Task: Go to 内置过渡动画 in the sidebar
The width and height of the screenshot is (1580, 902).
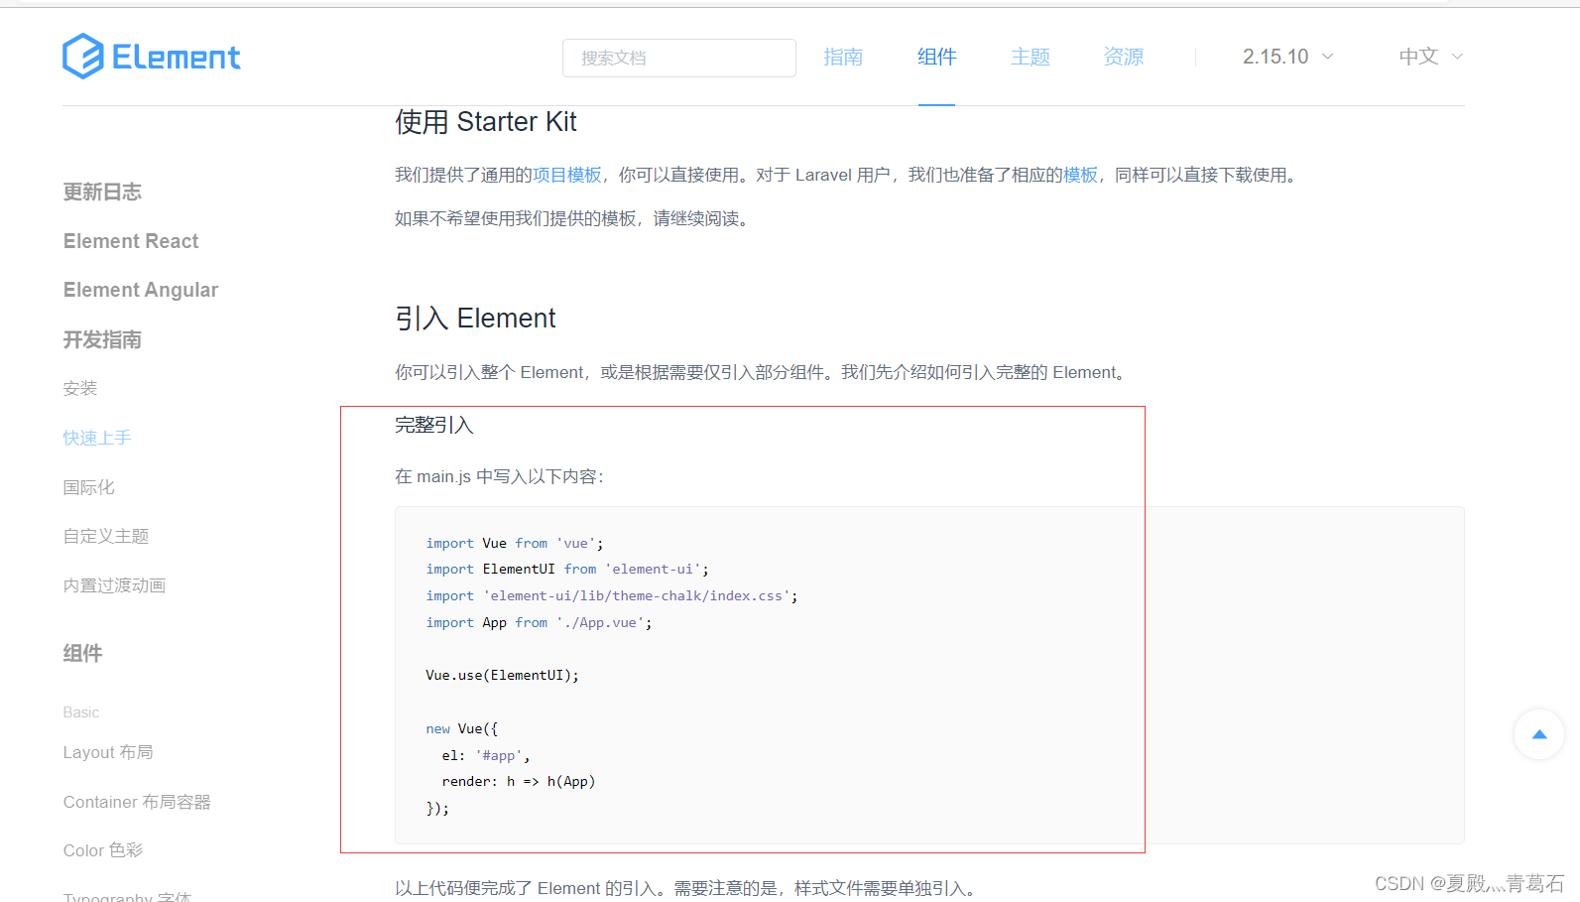Action: click(x=114, y=585)
